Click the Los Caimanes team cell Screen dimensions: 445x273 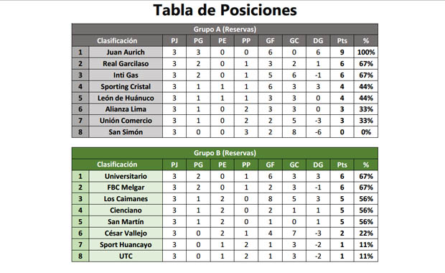click(x=126, y=199)
